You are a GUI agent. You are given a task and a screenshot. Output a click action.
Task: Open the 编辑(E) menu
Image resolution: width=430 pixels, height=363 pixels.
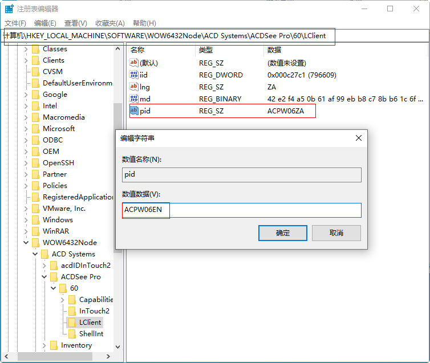(45, 23)
